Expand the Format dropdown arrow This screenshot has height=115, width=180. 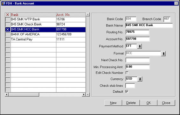coord(163,54)
